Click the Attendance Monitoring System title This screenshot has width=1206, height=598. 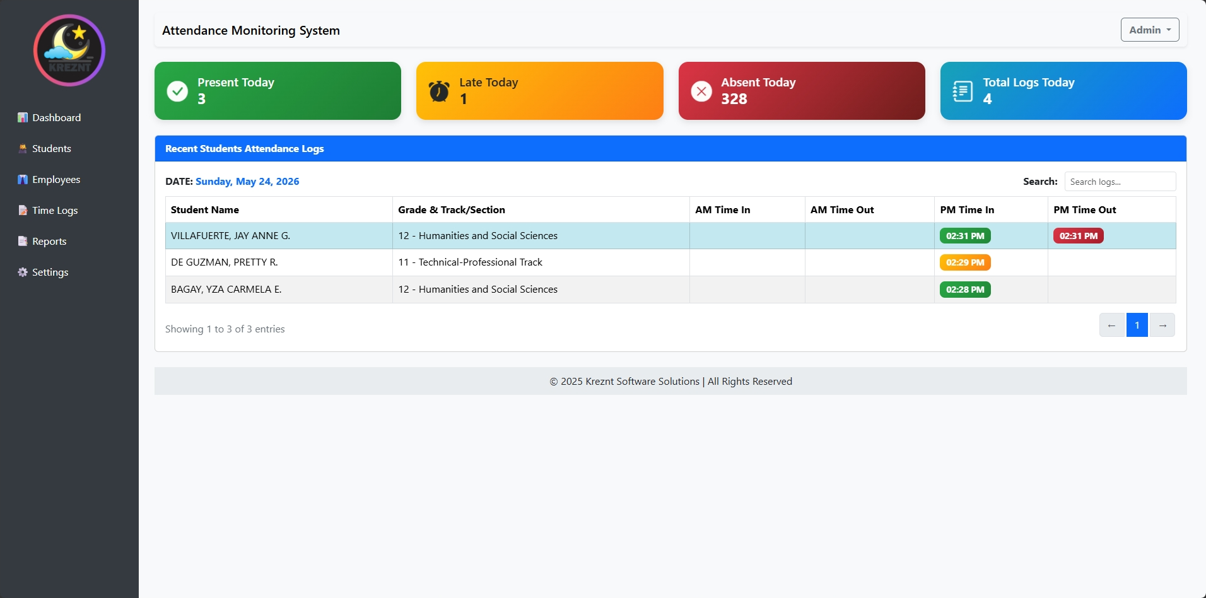click(251, 30)
